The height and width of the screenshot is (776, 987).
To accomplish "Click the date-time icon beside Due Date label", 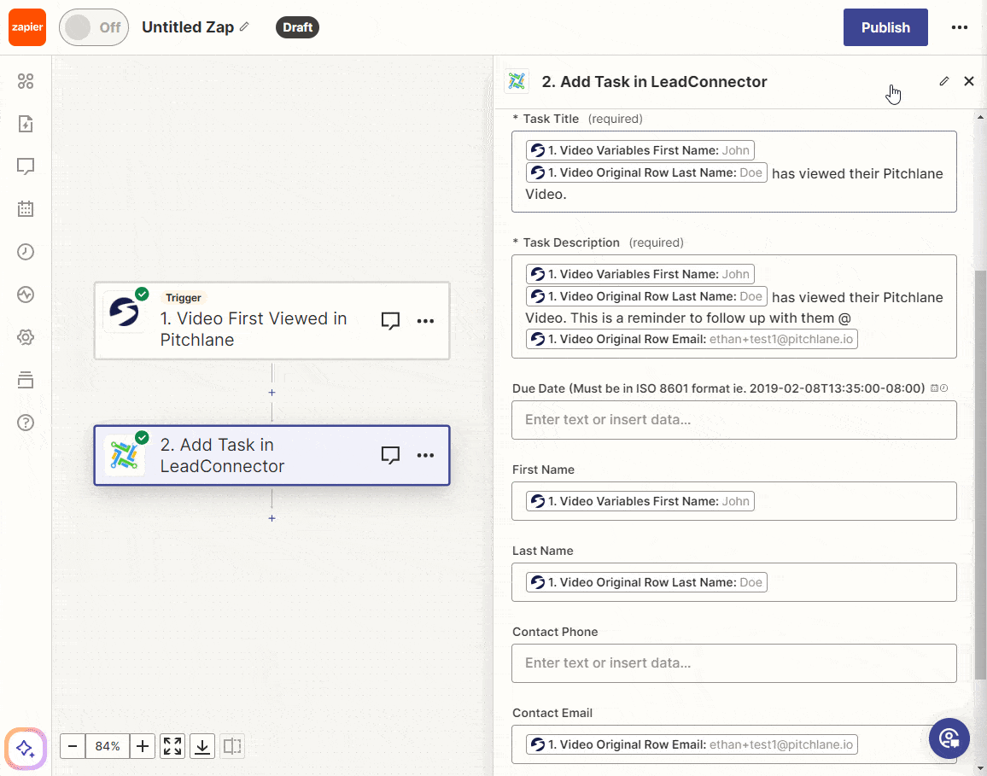I will pyautogui.click(x=939, y=388).
